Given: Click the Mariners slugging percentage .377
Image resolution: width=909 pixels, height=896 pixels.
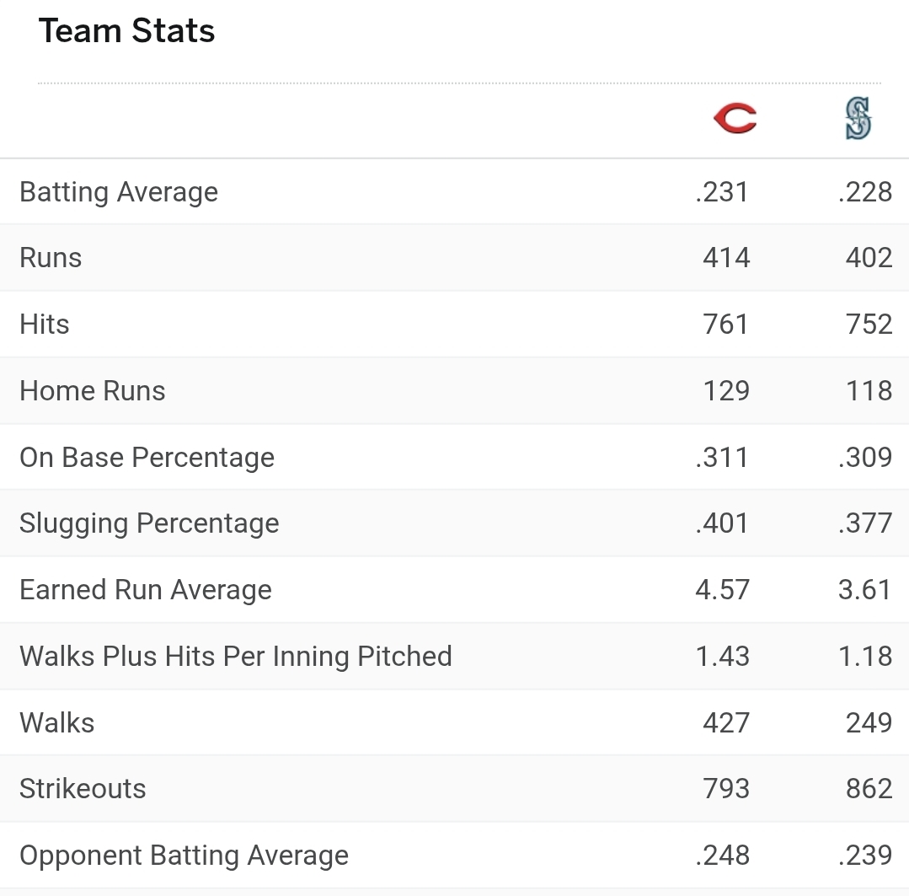Looking at the screenshot, I should [865, 523].
